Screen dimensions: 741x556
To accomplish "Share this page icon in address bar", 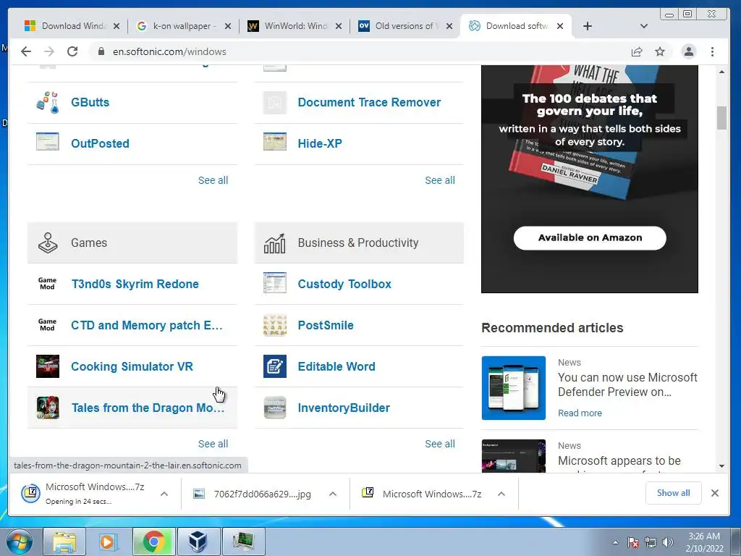I will (x=637, y=52).
